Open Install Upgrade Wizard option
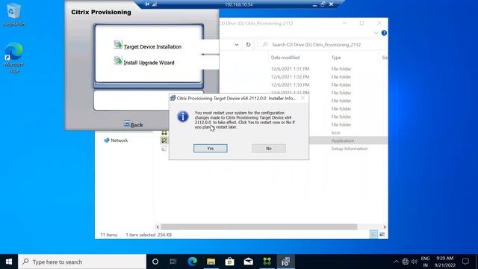 tap(149, 63)
